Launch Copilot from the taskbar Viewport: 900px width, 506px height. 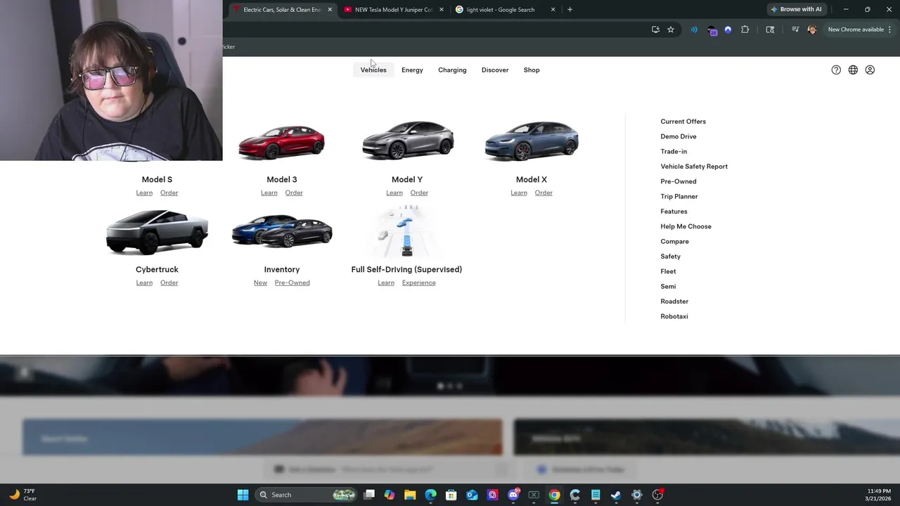(x=390, y=495)
